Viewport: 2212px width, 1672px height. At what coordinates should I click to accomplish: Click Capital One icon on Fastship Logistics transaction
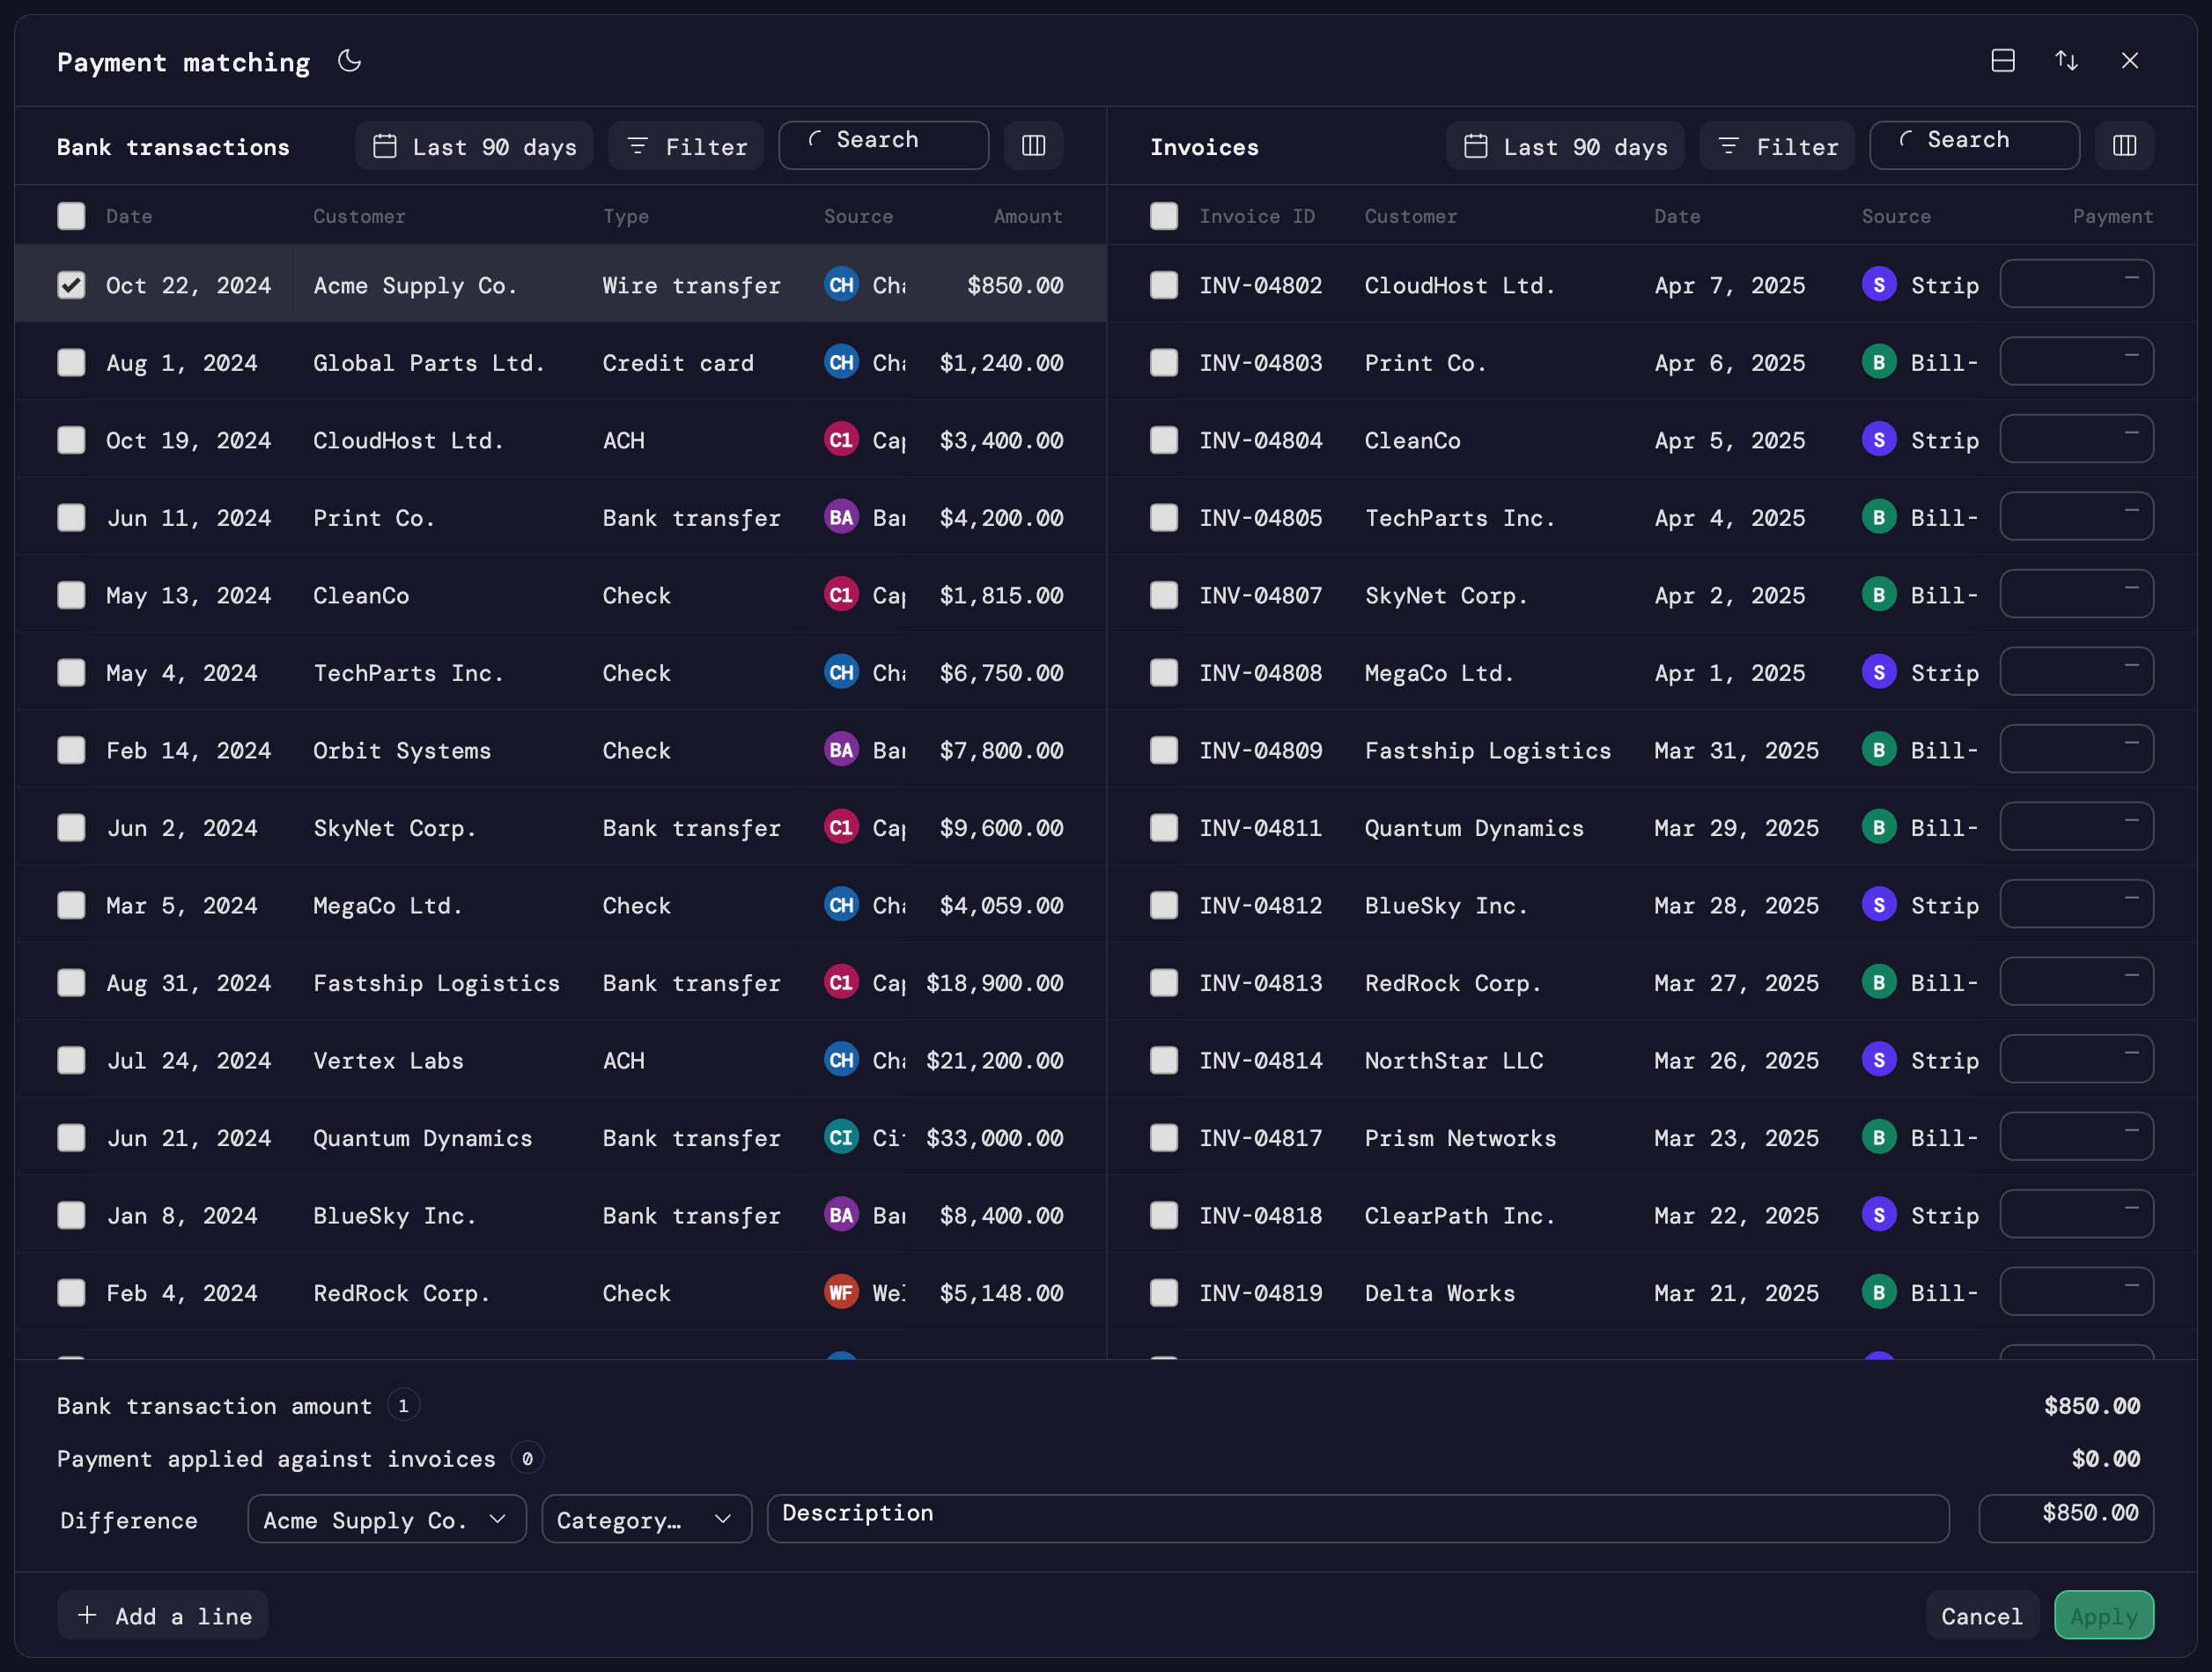(841, 982)
